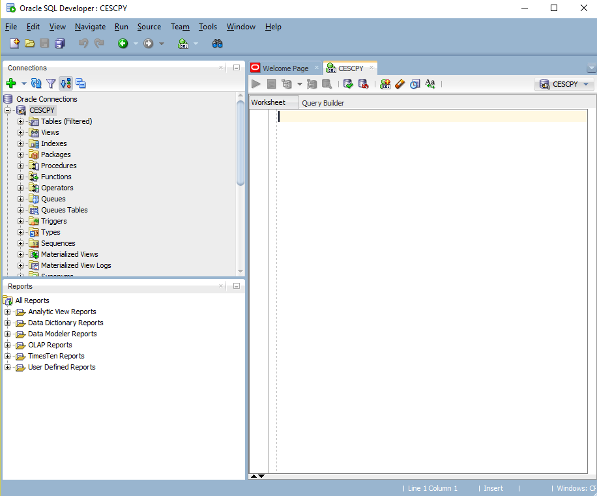The width and height of the screenshot is (597, 496).
Task: Click the Connections panel vertical scrollbar thumb
Action: (240, 143)
